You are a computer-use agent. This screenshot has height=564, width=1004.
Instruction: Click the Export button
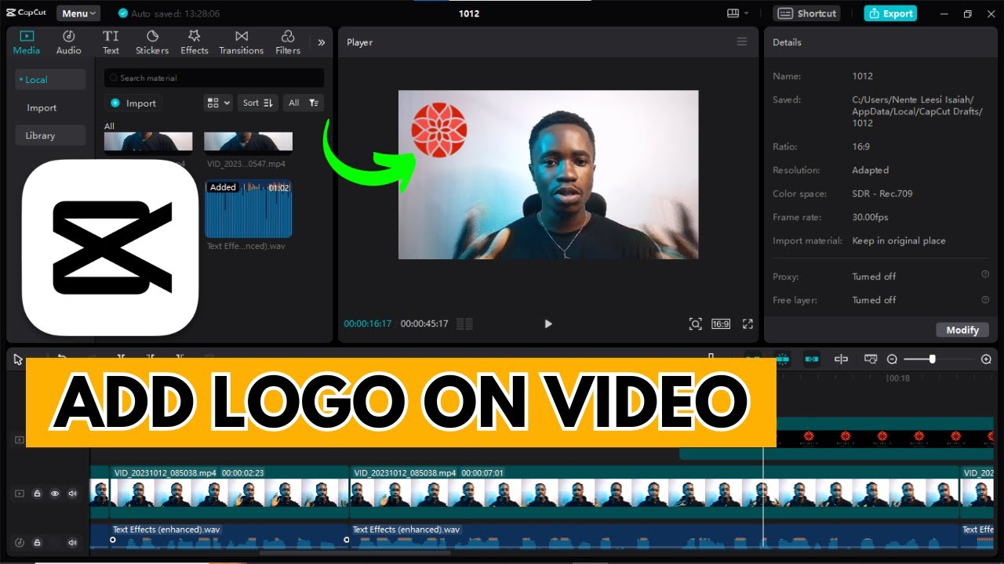(x=889, y=13)
